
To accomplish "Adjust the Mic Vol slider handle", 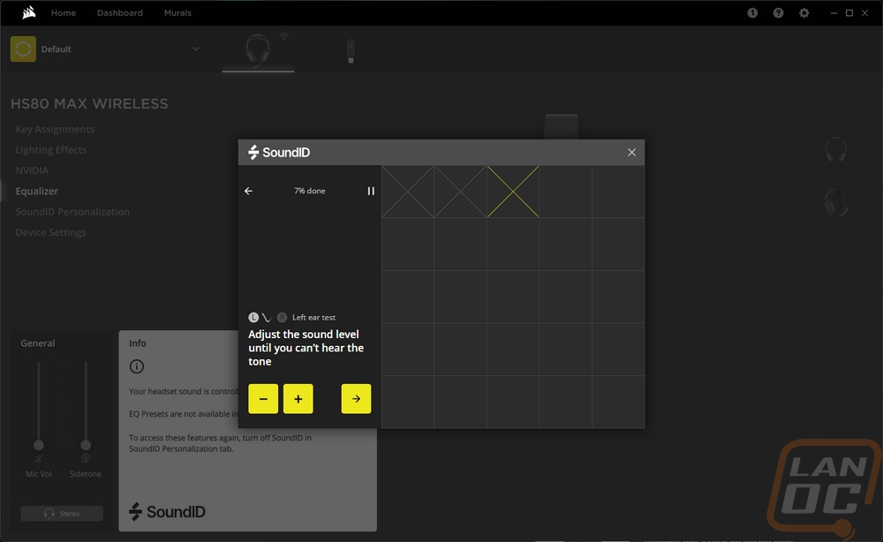I will (38, 445).
